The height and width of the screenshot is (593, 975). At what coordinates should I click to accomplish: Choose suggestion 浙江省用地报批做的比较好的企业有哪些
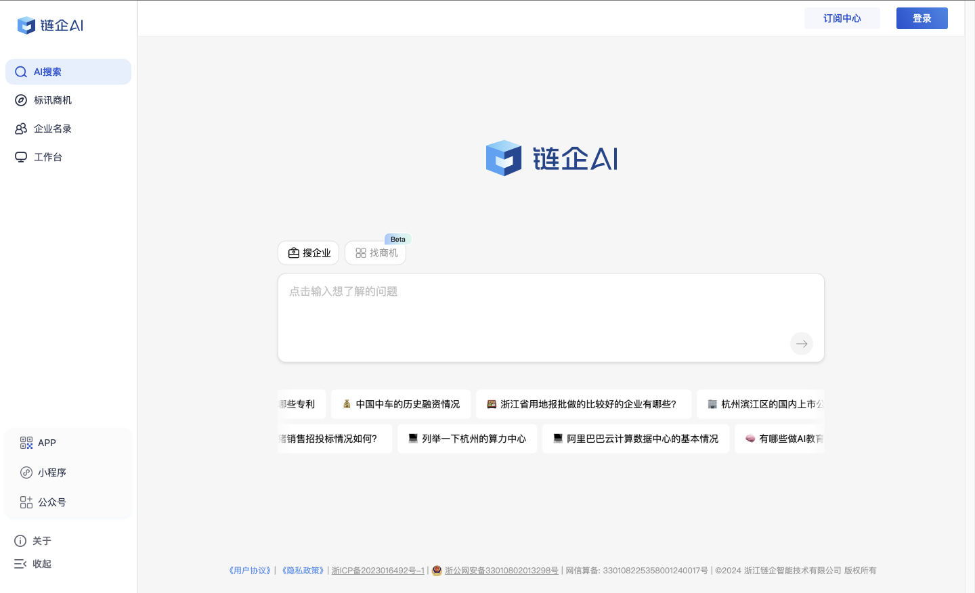[584, 404]
